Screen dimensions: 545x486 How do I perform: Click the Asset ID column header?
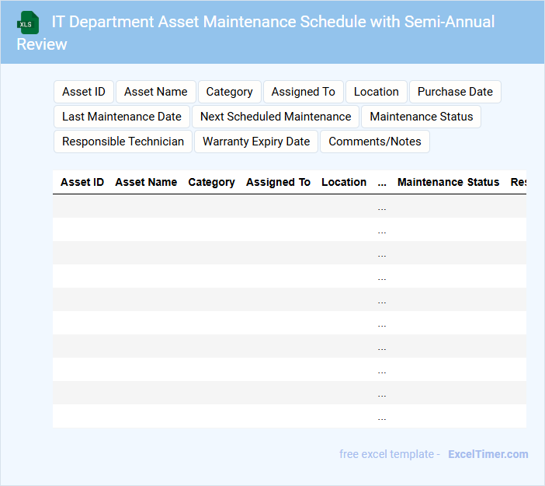pos(82,182)
